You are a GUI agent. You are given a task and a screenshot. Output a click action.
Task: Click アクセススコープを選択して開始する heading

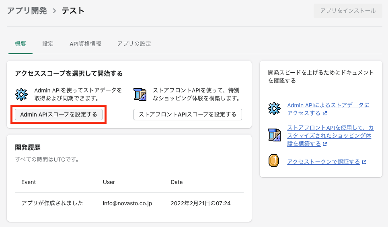[69, 74]
